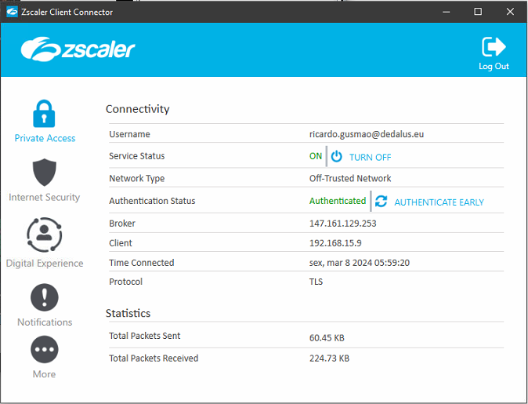Click the Log Out text
The image size is (528, 404).
click(494, 66)
